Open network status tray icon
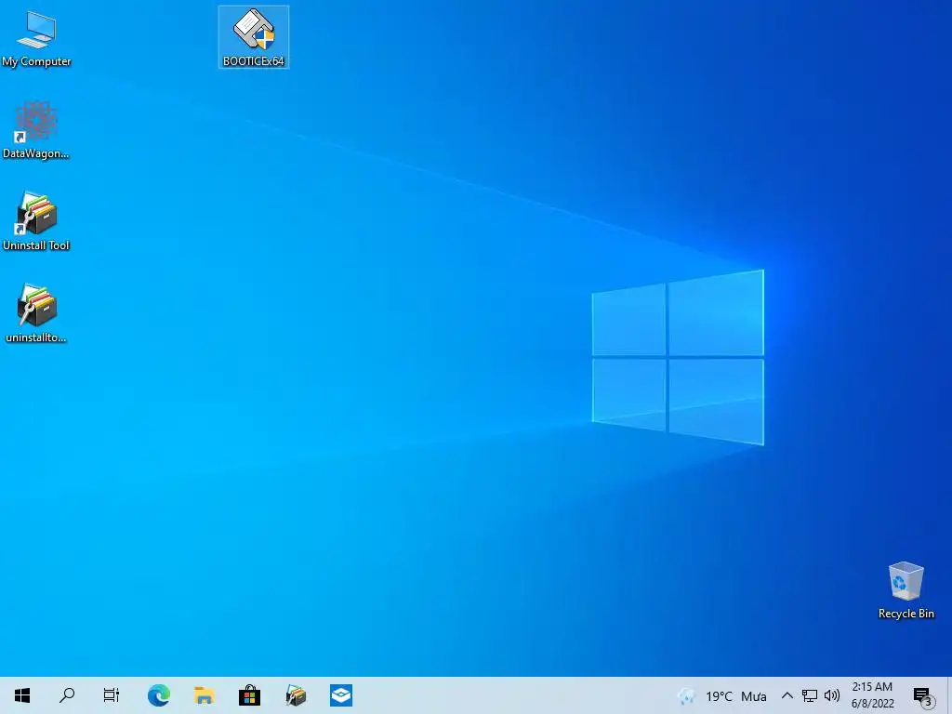952x714 pixels. click(810, 695)
